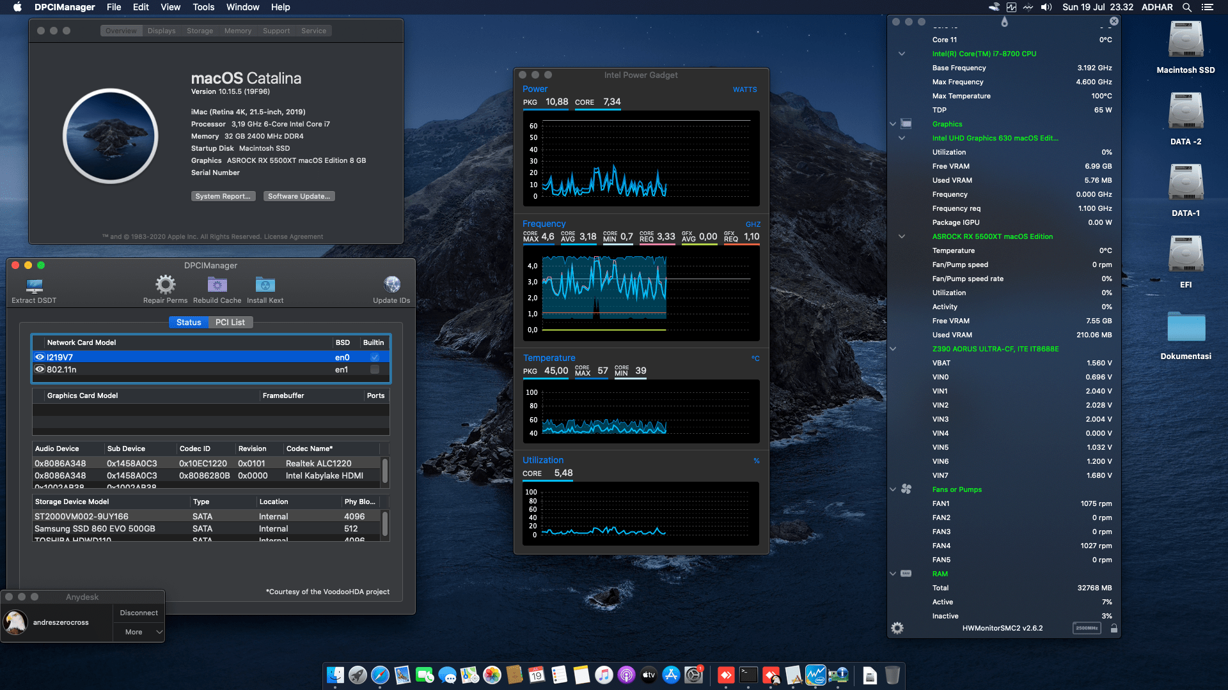The width and height of the screenshot is (1228, 690).
Task: Open HWMonitorSMC2 settings via the gear icon
Action: click(x=898, y=628)
